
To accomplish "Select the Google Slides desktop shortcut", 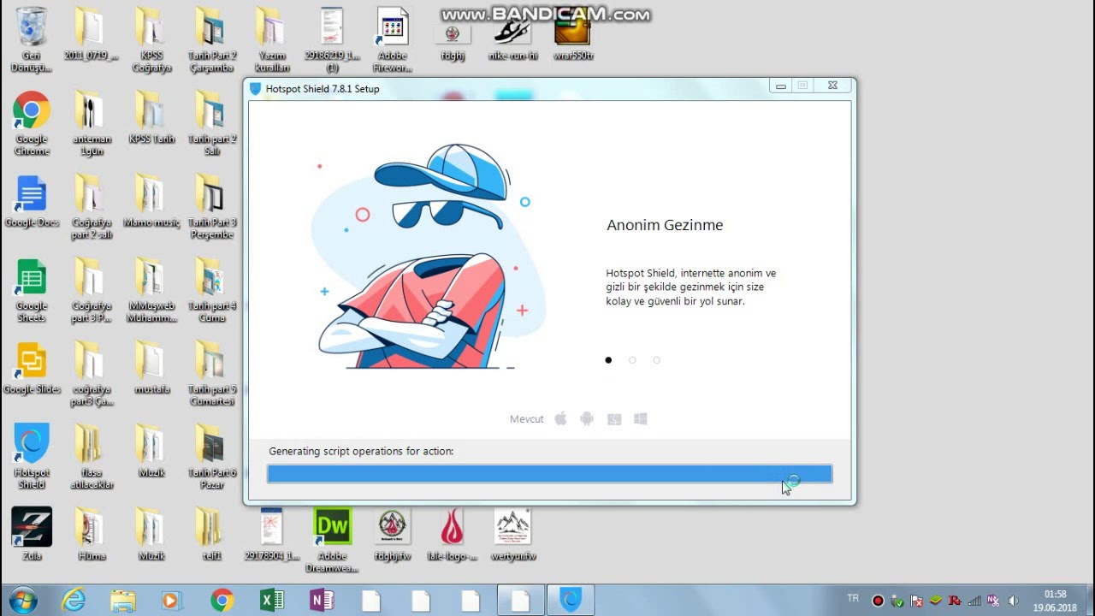I will tap(32, 369).
